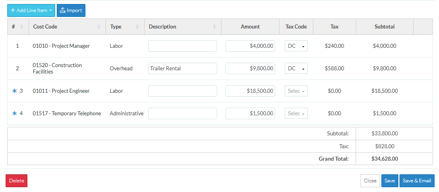Screen dimensions: 439x192
Task: Click the Project Manager description field
Action: click(182, 46)
